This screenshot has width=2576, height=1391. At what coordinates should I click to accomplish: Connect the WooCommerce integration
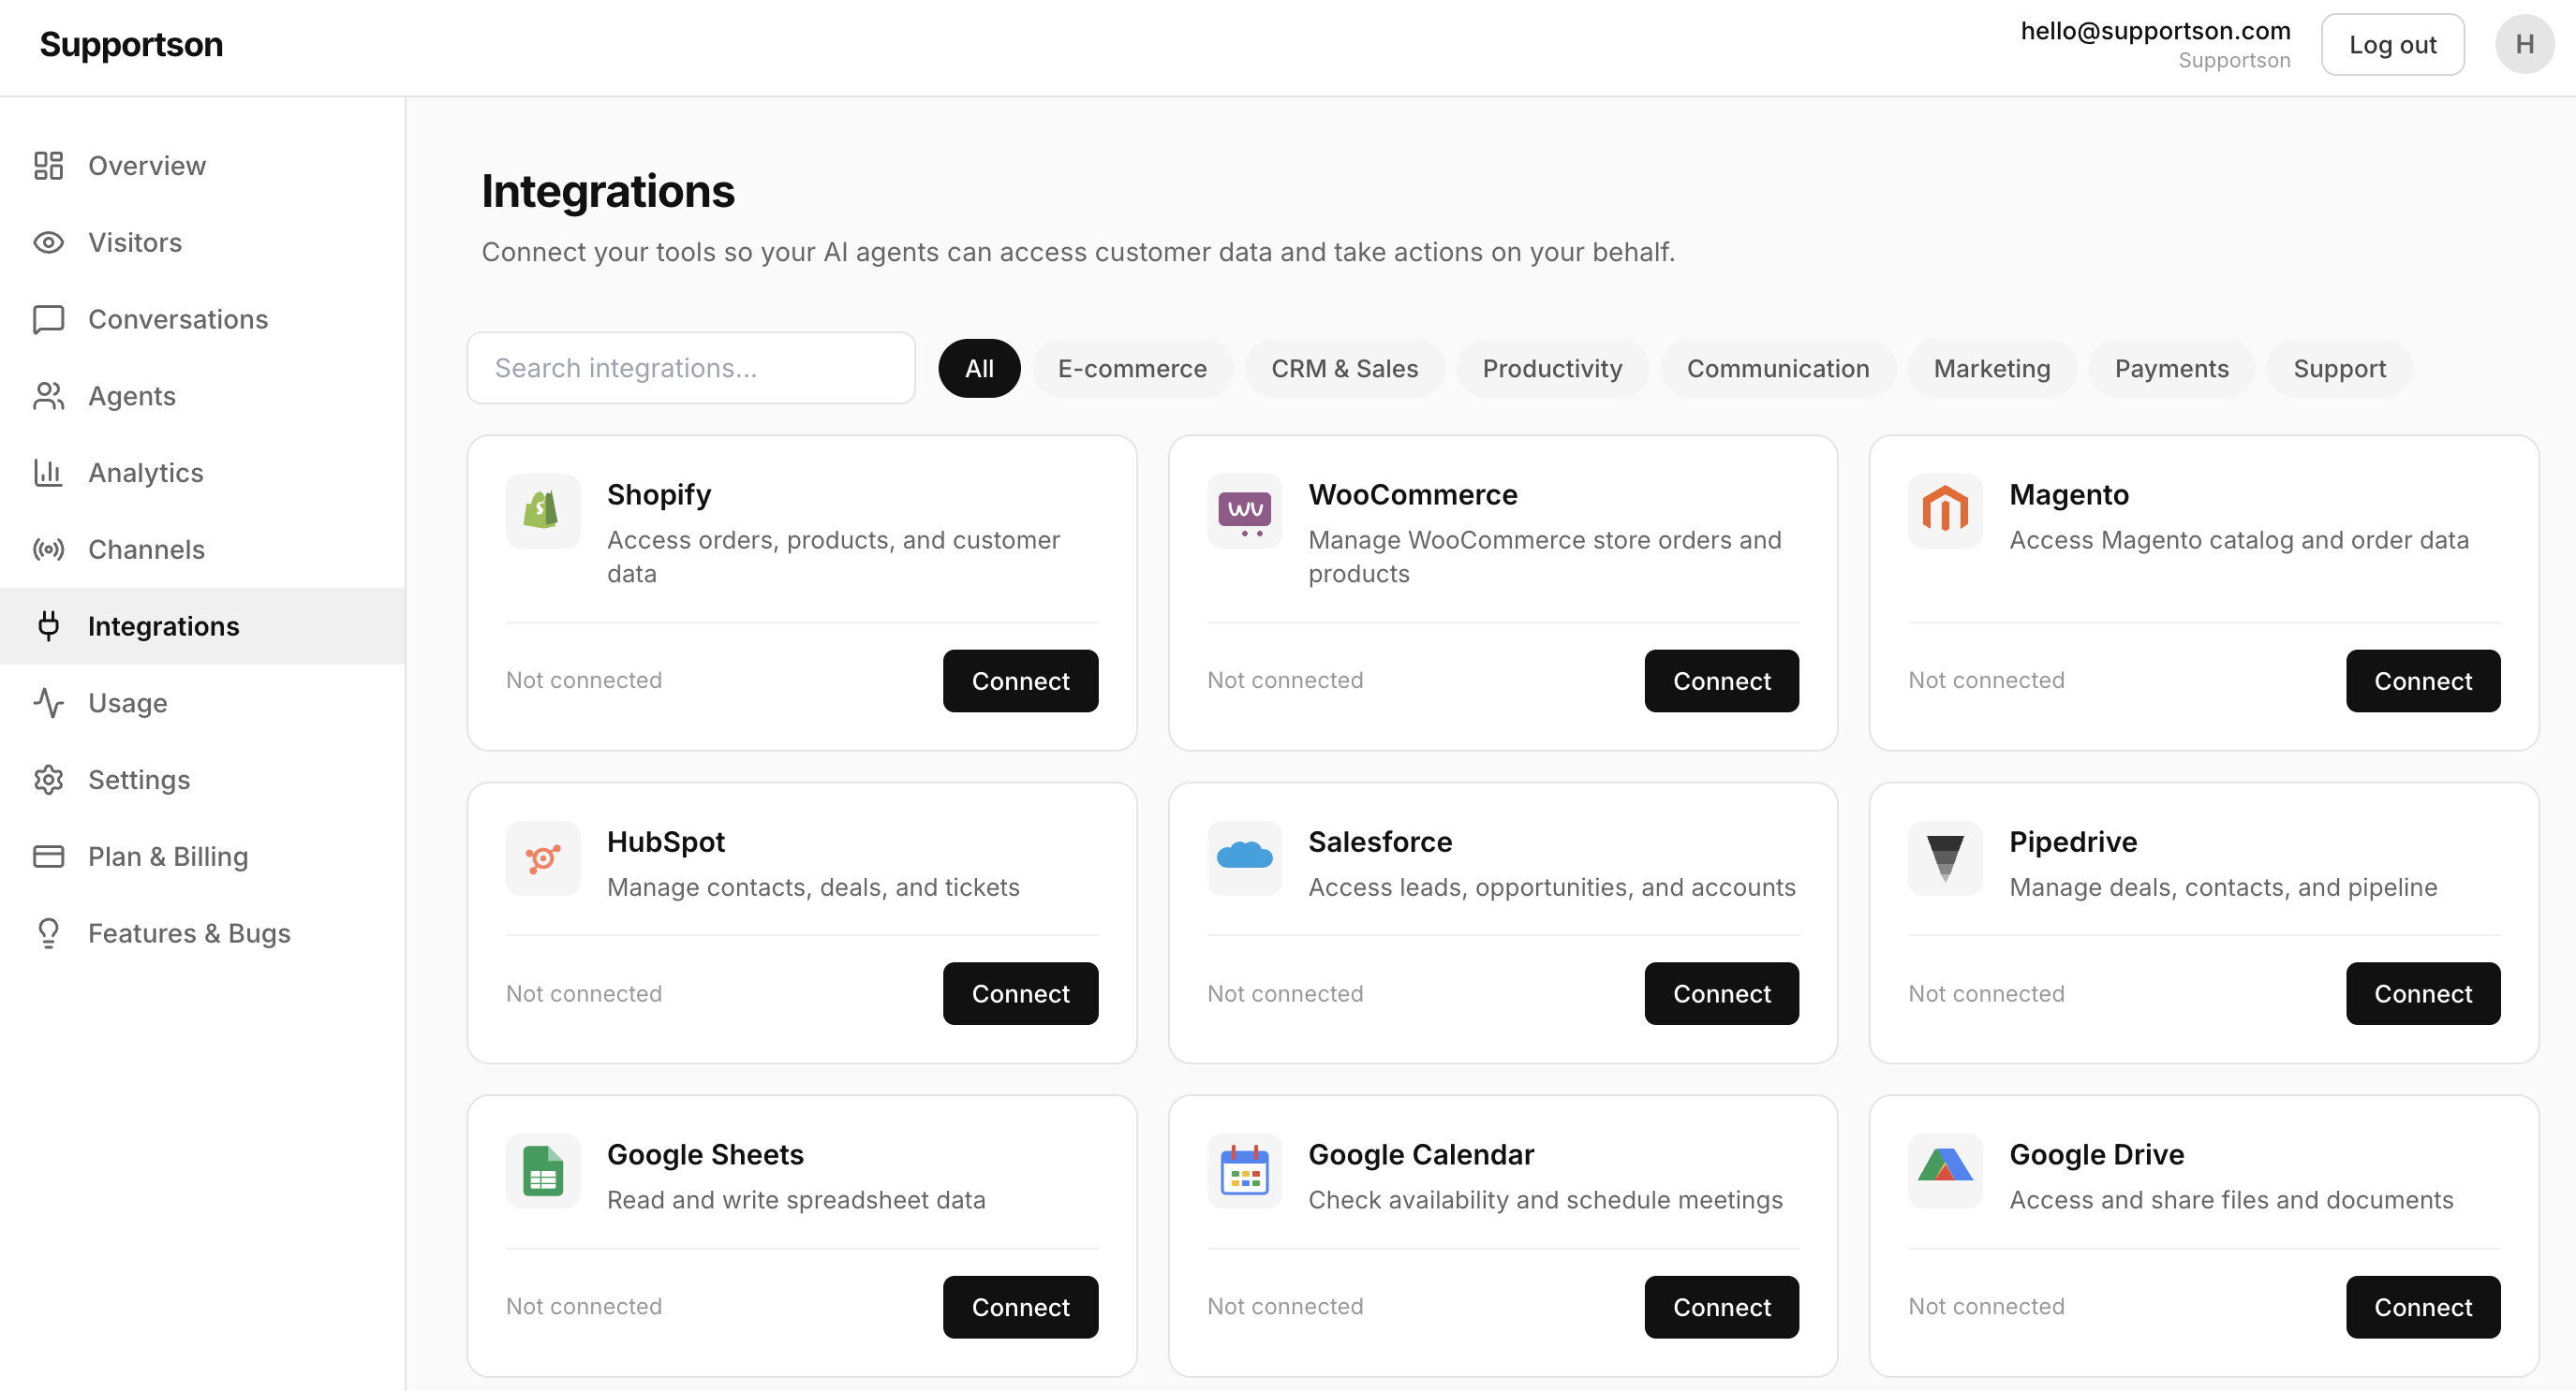(x=1721, y=681)
